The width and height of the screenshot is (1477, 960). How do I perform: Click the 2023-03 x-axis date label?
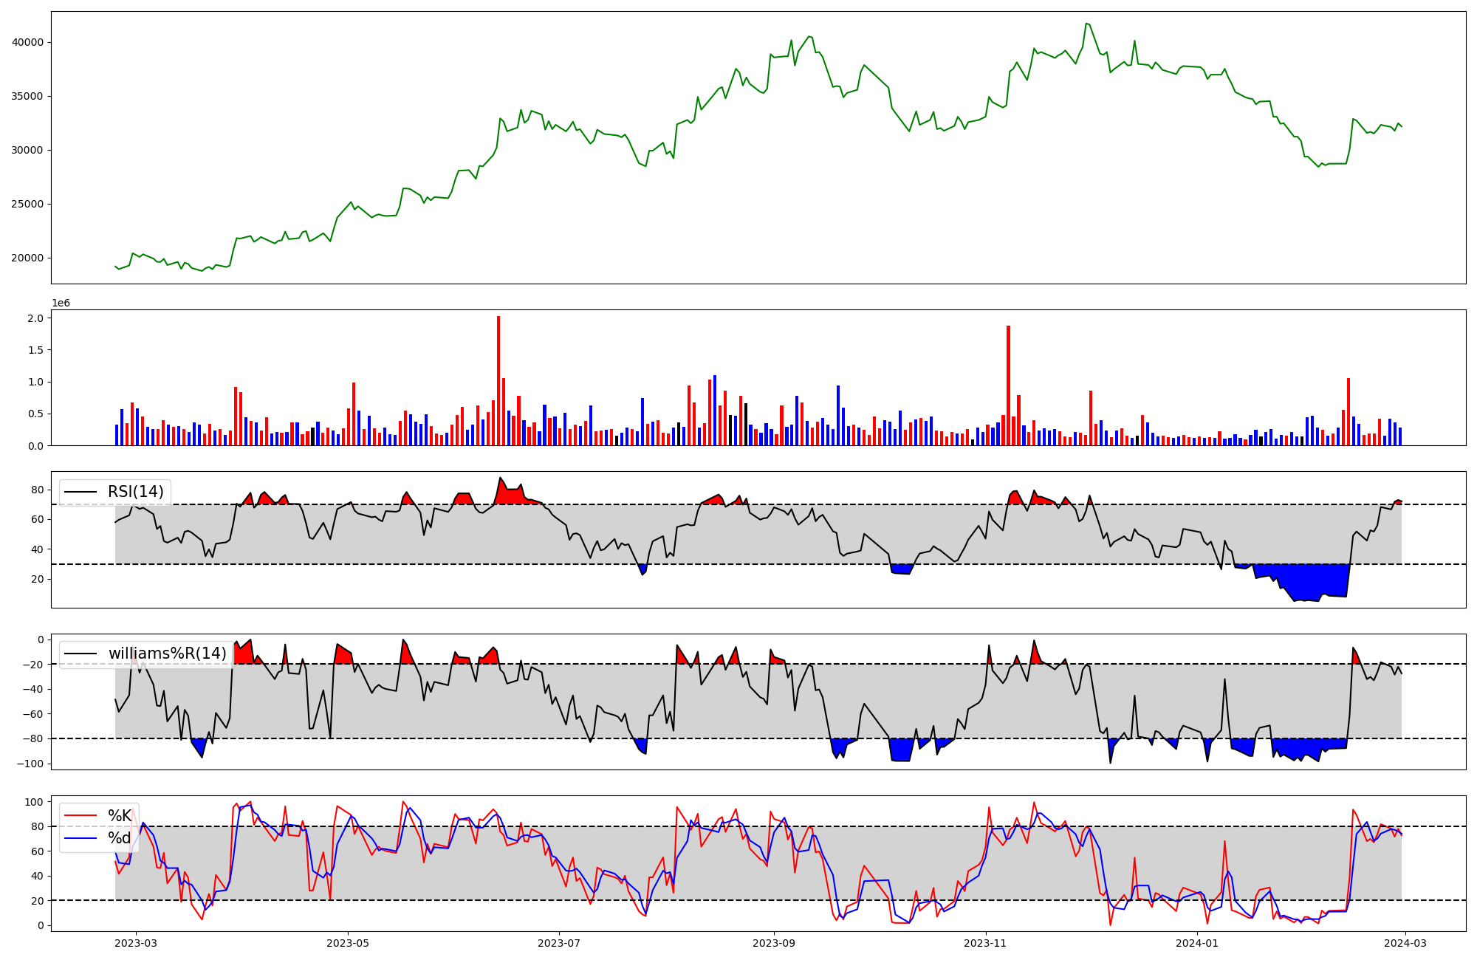(x=136, y=943)
